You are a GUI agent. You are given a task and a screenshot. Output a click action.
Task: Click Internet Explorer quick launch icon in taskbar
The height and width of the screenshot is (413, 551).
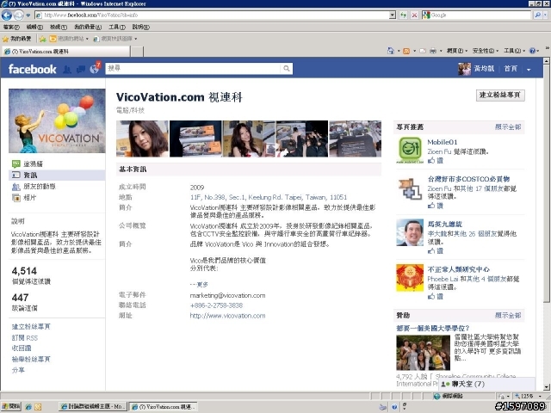click(x=28, y=407)
